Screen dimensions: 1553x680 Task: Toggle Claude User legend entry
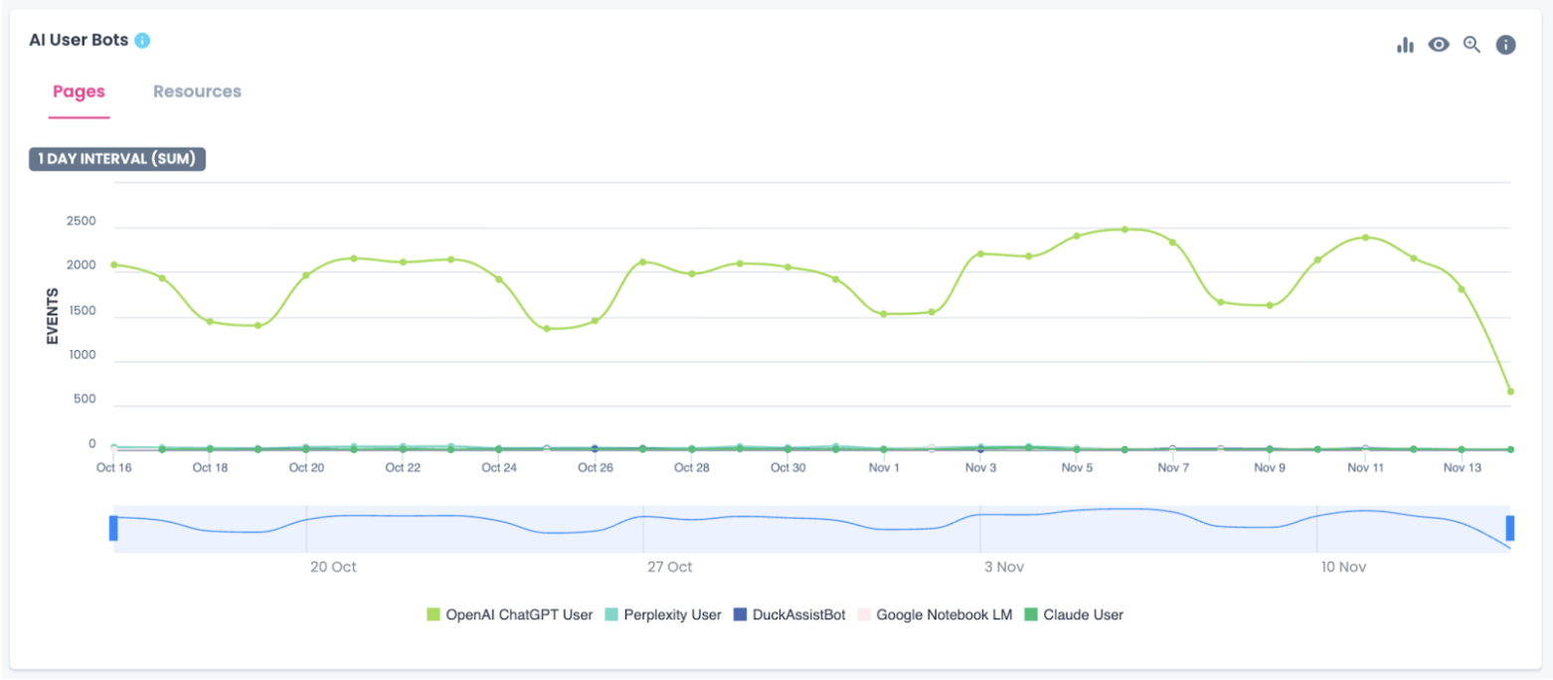click(x=1074, y=614)
